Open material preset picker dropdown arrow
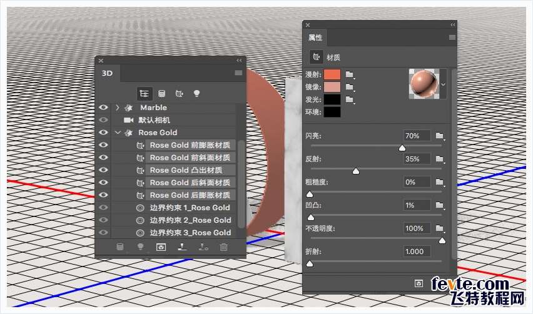533x314 pixels. [x=443, y=84]
